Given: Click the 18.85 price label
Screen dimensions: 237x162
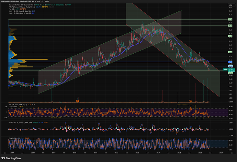Looking at the screenshot, I should [x=230, y=66].
